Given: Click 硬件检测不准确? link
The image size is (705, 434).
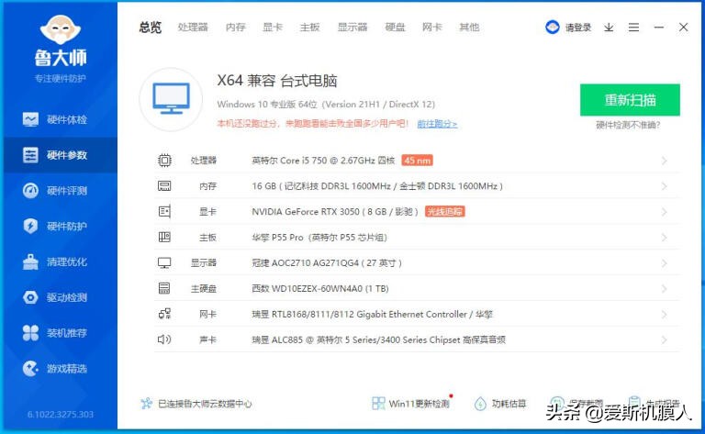Looking at the screenshot, I should [628, 125].
